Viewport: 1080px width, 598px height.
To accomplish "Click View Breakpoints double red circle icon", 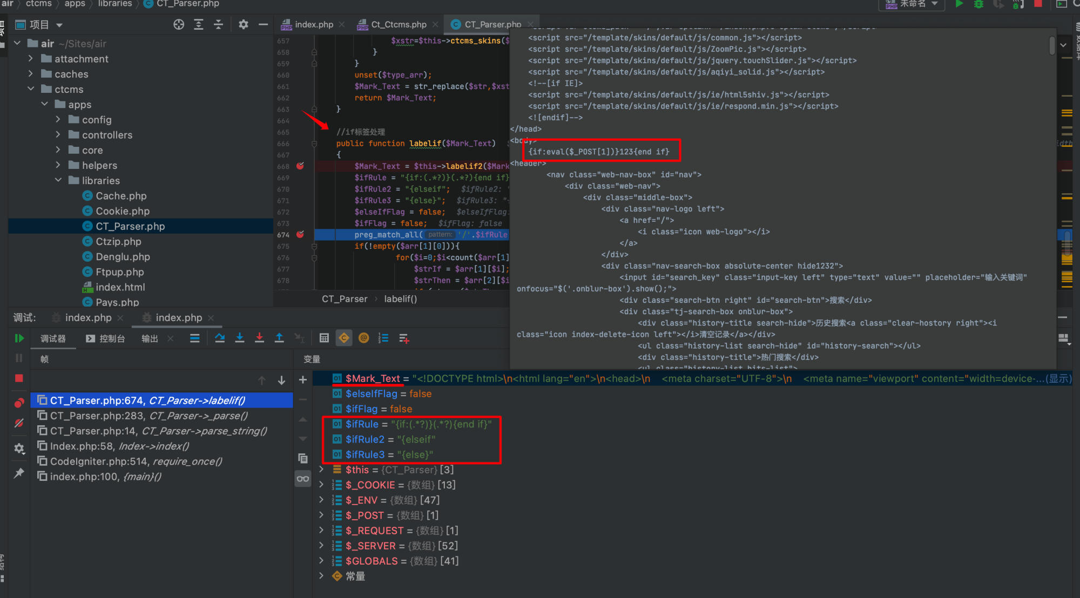I will click(x=19, y=403).
